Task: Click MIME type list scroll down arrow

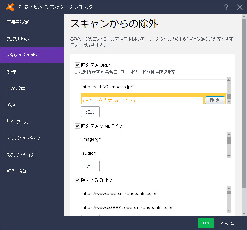Action: pyautogui.click(x=229, y=156)
